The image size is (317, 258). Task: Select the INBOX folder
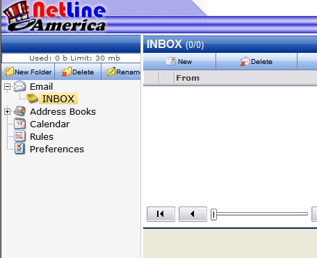58,99
